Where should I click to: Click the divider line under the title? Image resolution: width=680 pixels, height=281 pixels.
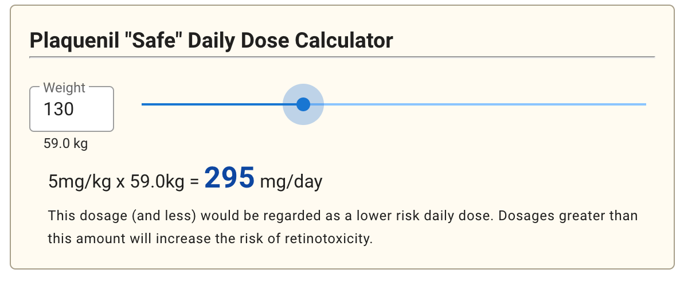342,57
